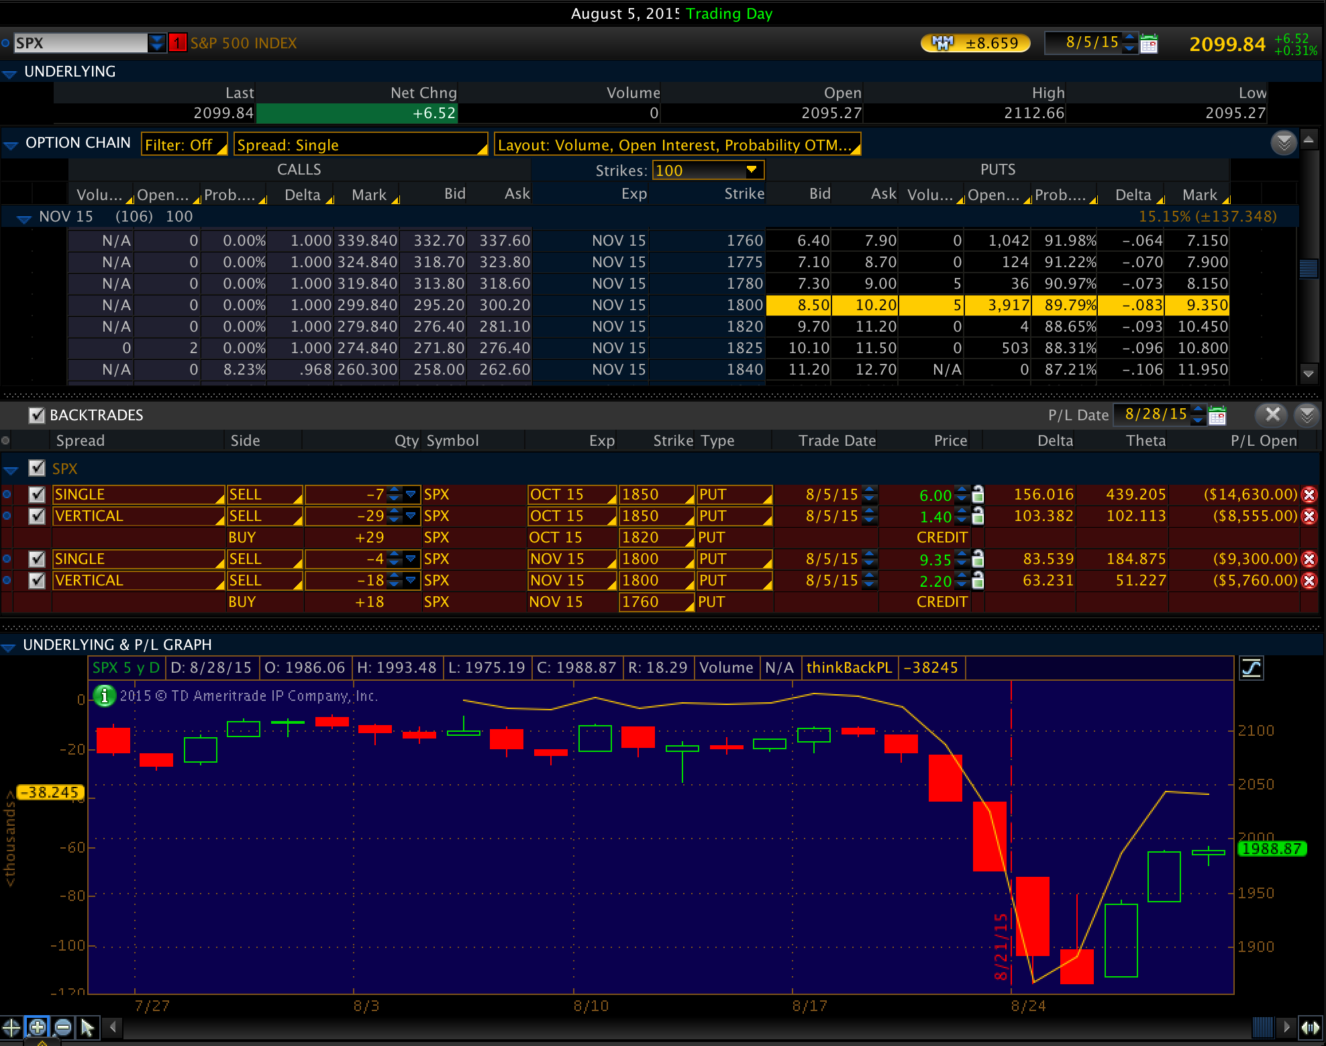Click the calls Delta column header

click(x=301, y=195)
